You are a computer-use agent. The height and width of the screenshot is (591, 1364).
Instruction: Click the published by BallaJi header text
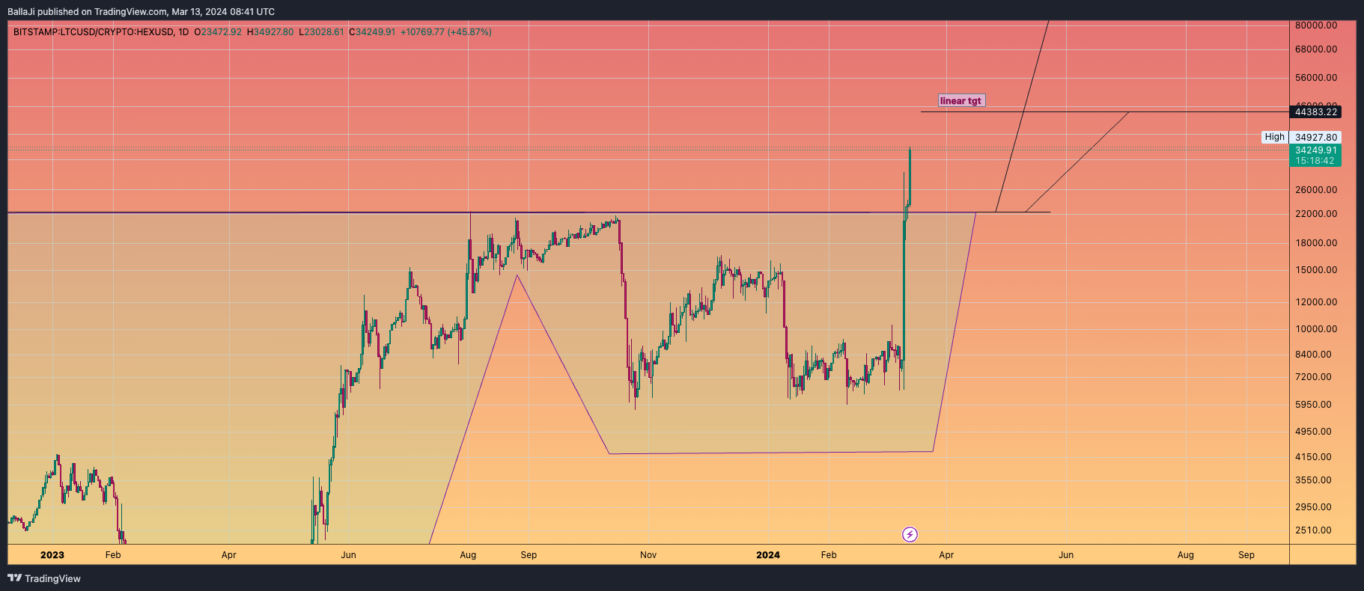141,12
